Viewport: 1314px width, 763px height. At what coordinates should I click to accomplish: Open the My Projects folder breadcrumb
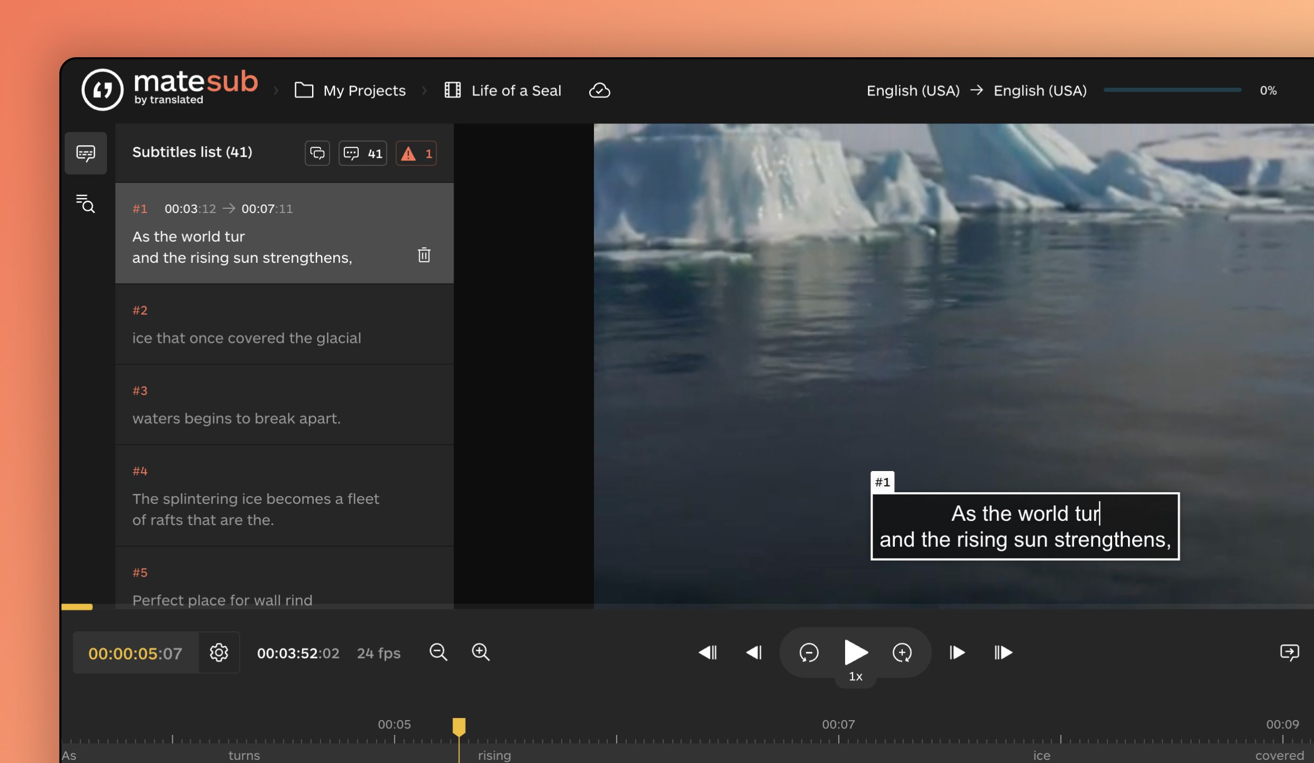[x=350, y=91]
